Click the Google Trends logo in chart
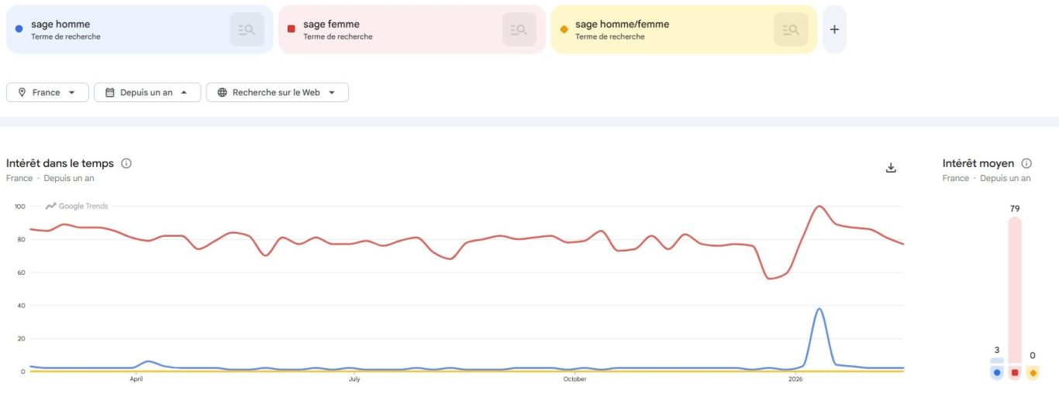1059x397 pixels. tap(77, 206)
